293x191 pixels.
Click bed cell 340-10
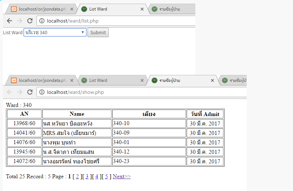pyautogui.click(x=149, y=123)
